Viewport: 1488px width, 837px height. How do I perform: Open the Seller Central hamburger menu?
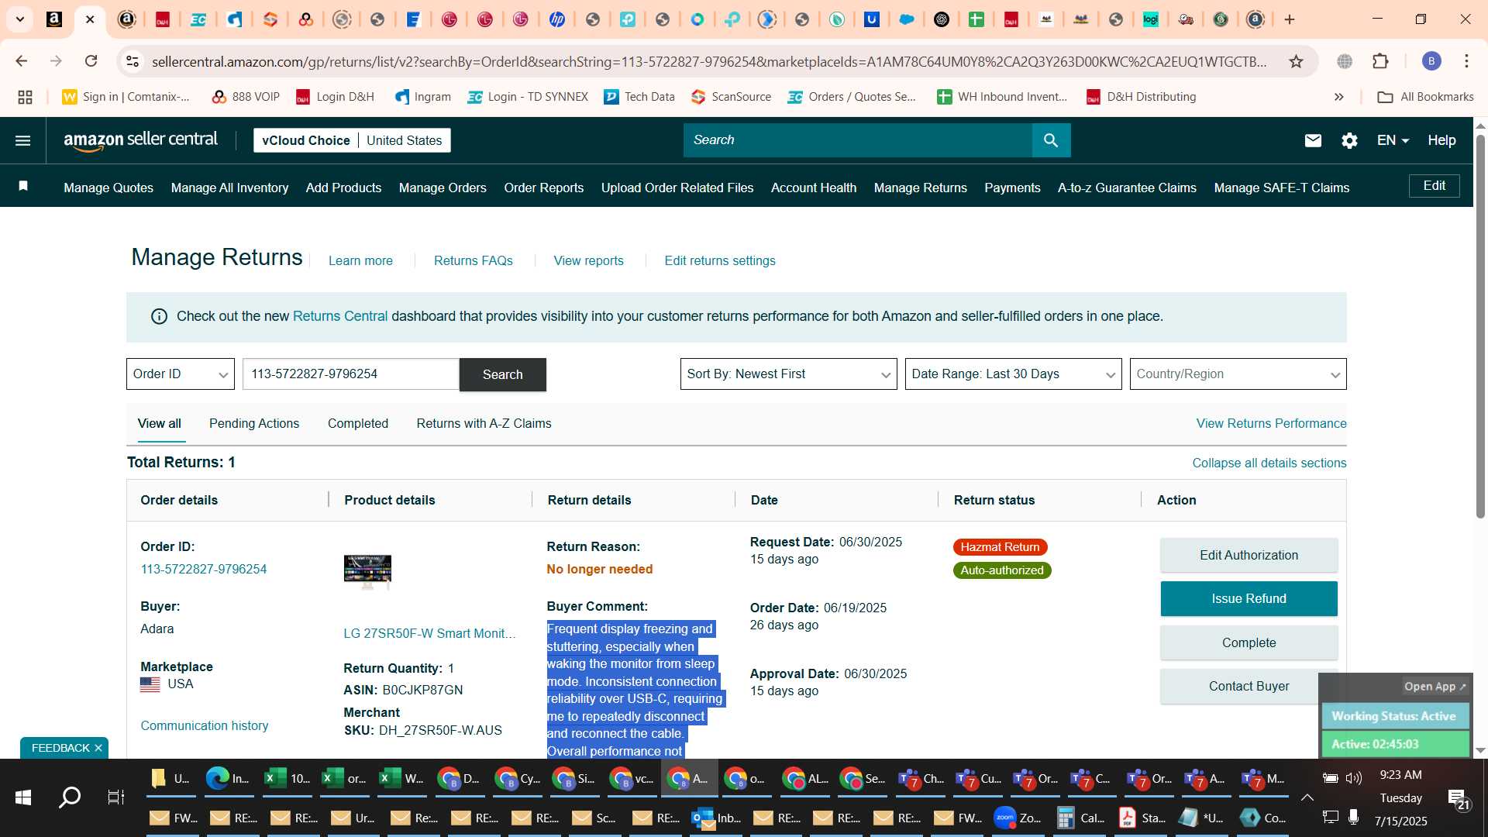point(23,140)
